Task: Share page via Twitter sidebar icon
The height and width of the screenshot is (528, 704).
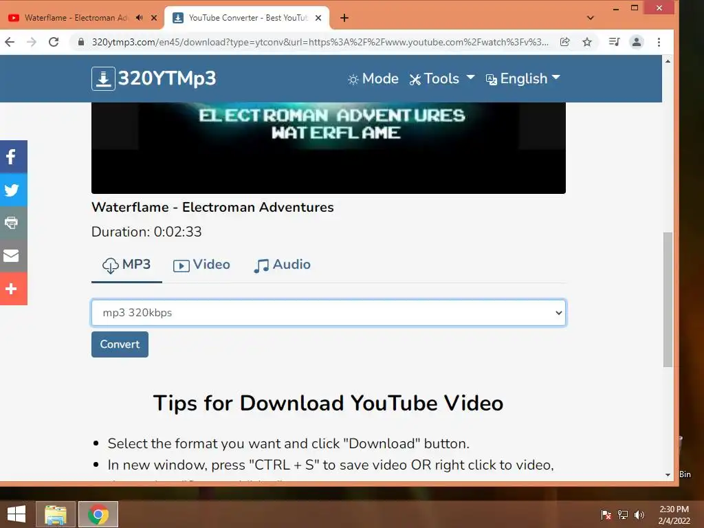Action: coord(12,190)
